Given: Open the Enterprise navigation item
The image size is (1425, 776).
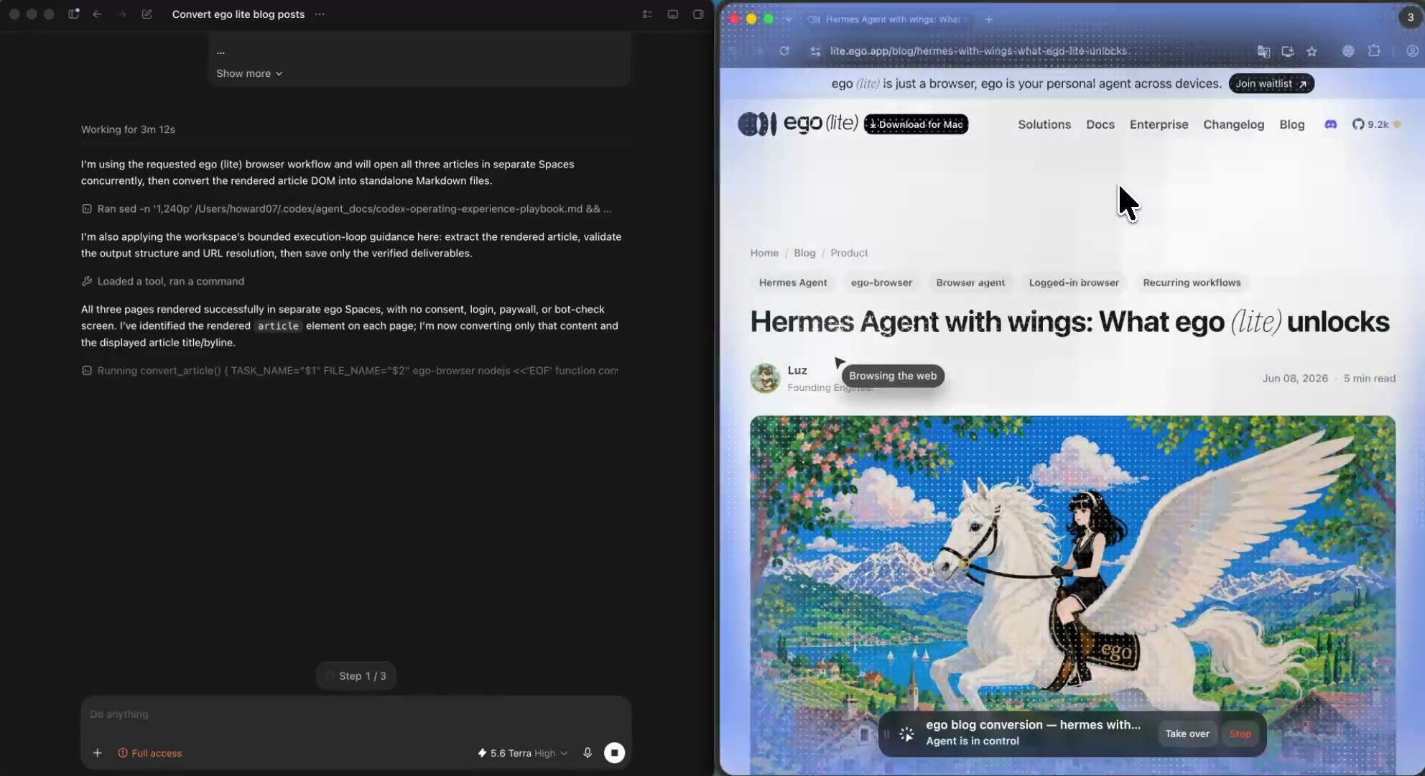Looking at the screenshot, I should [x=1159, y=124].
